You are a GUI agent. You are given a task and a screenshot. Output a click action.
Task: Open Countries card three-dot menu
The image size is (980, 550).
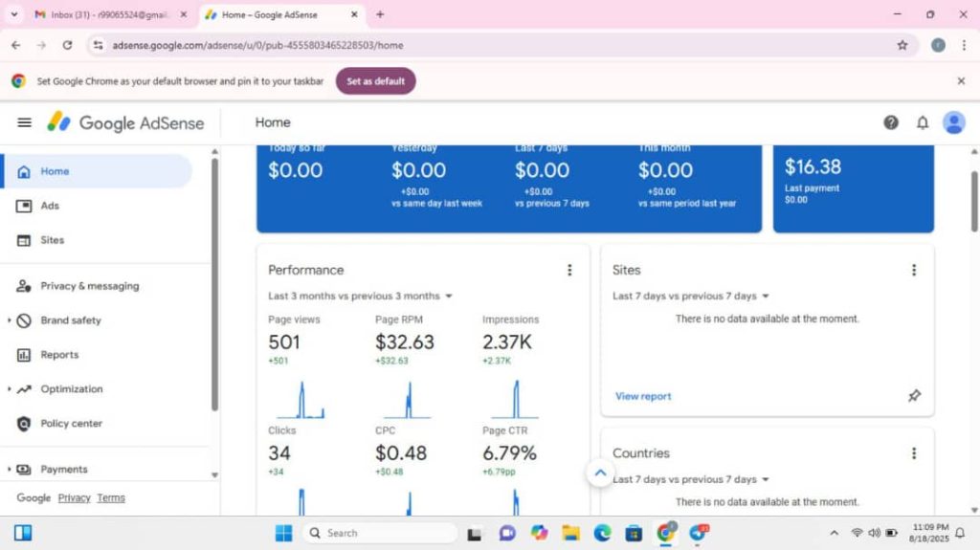pyautogui.click(x=914, y=453)
